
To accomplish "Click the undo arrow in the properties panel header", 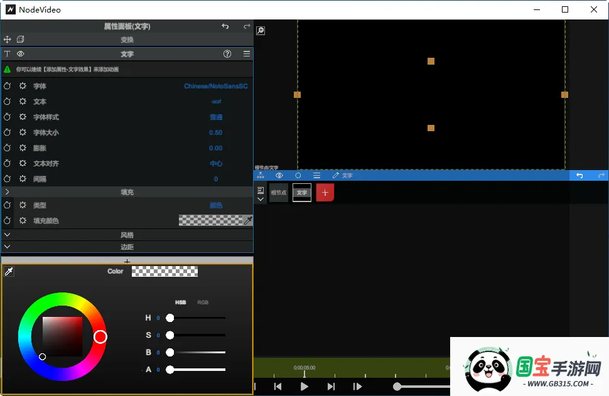I will coord(225,26).
